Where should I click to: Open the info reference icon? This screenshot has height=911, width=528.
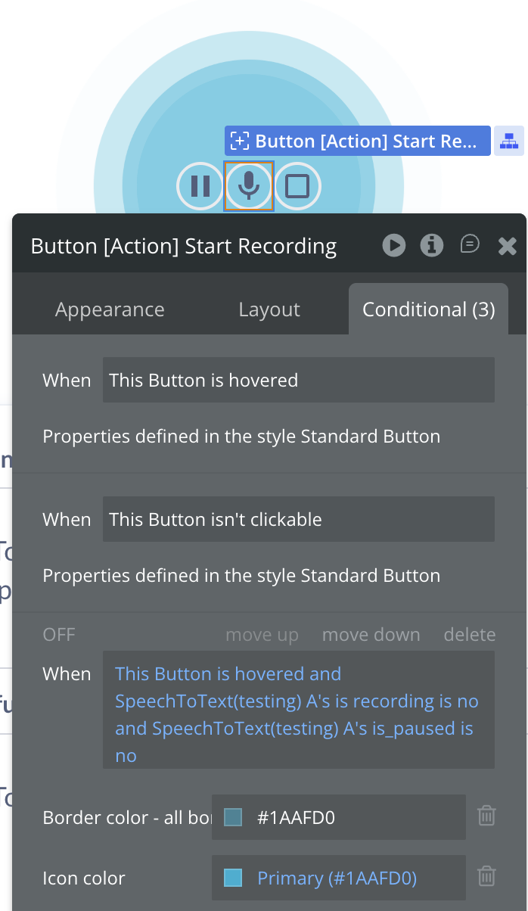432,245
